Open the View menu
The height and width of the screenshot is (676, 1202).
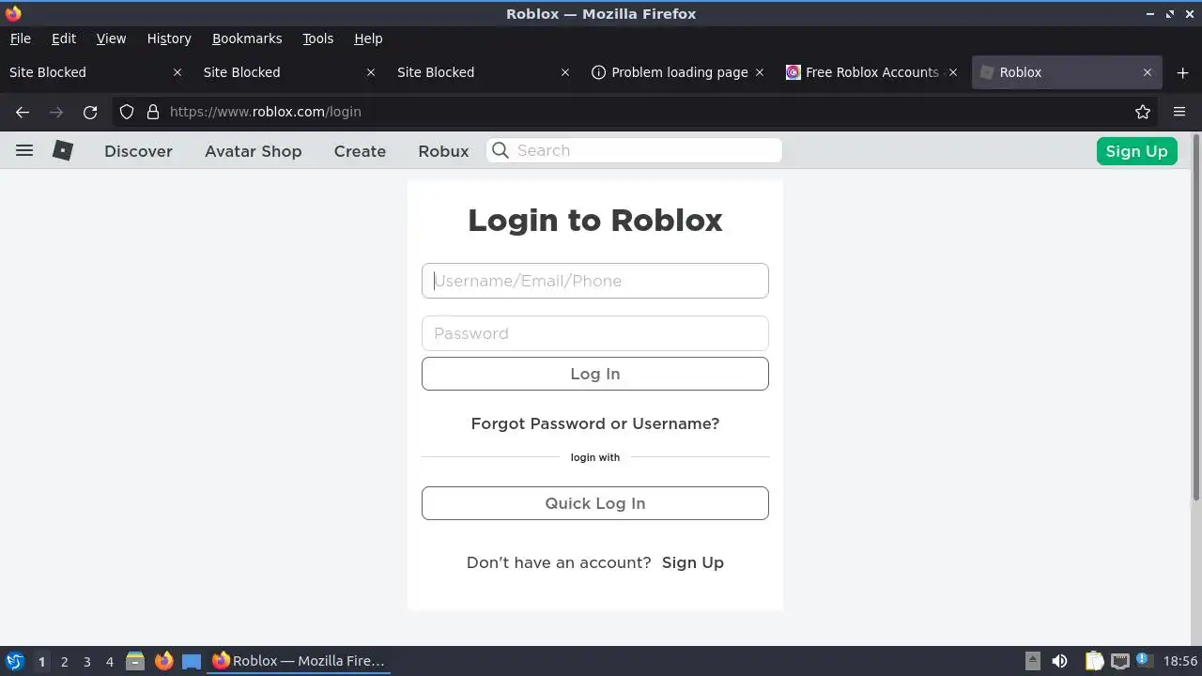point(111,38)
